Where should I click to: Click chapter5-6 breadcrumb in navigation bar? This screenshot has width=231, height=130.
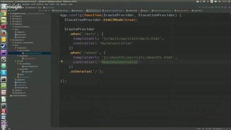[x=31, y=7]
